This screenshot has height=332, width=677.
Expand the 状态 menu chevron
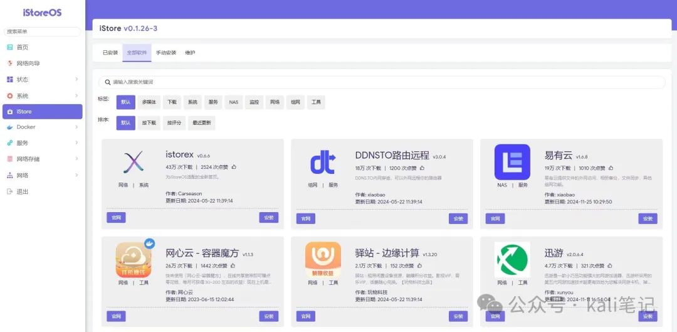point(76,80)
